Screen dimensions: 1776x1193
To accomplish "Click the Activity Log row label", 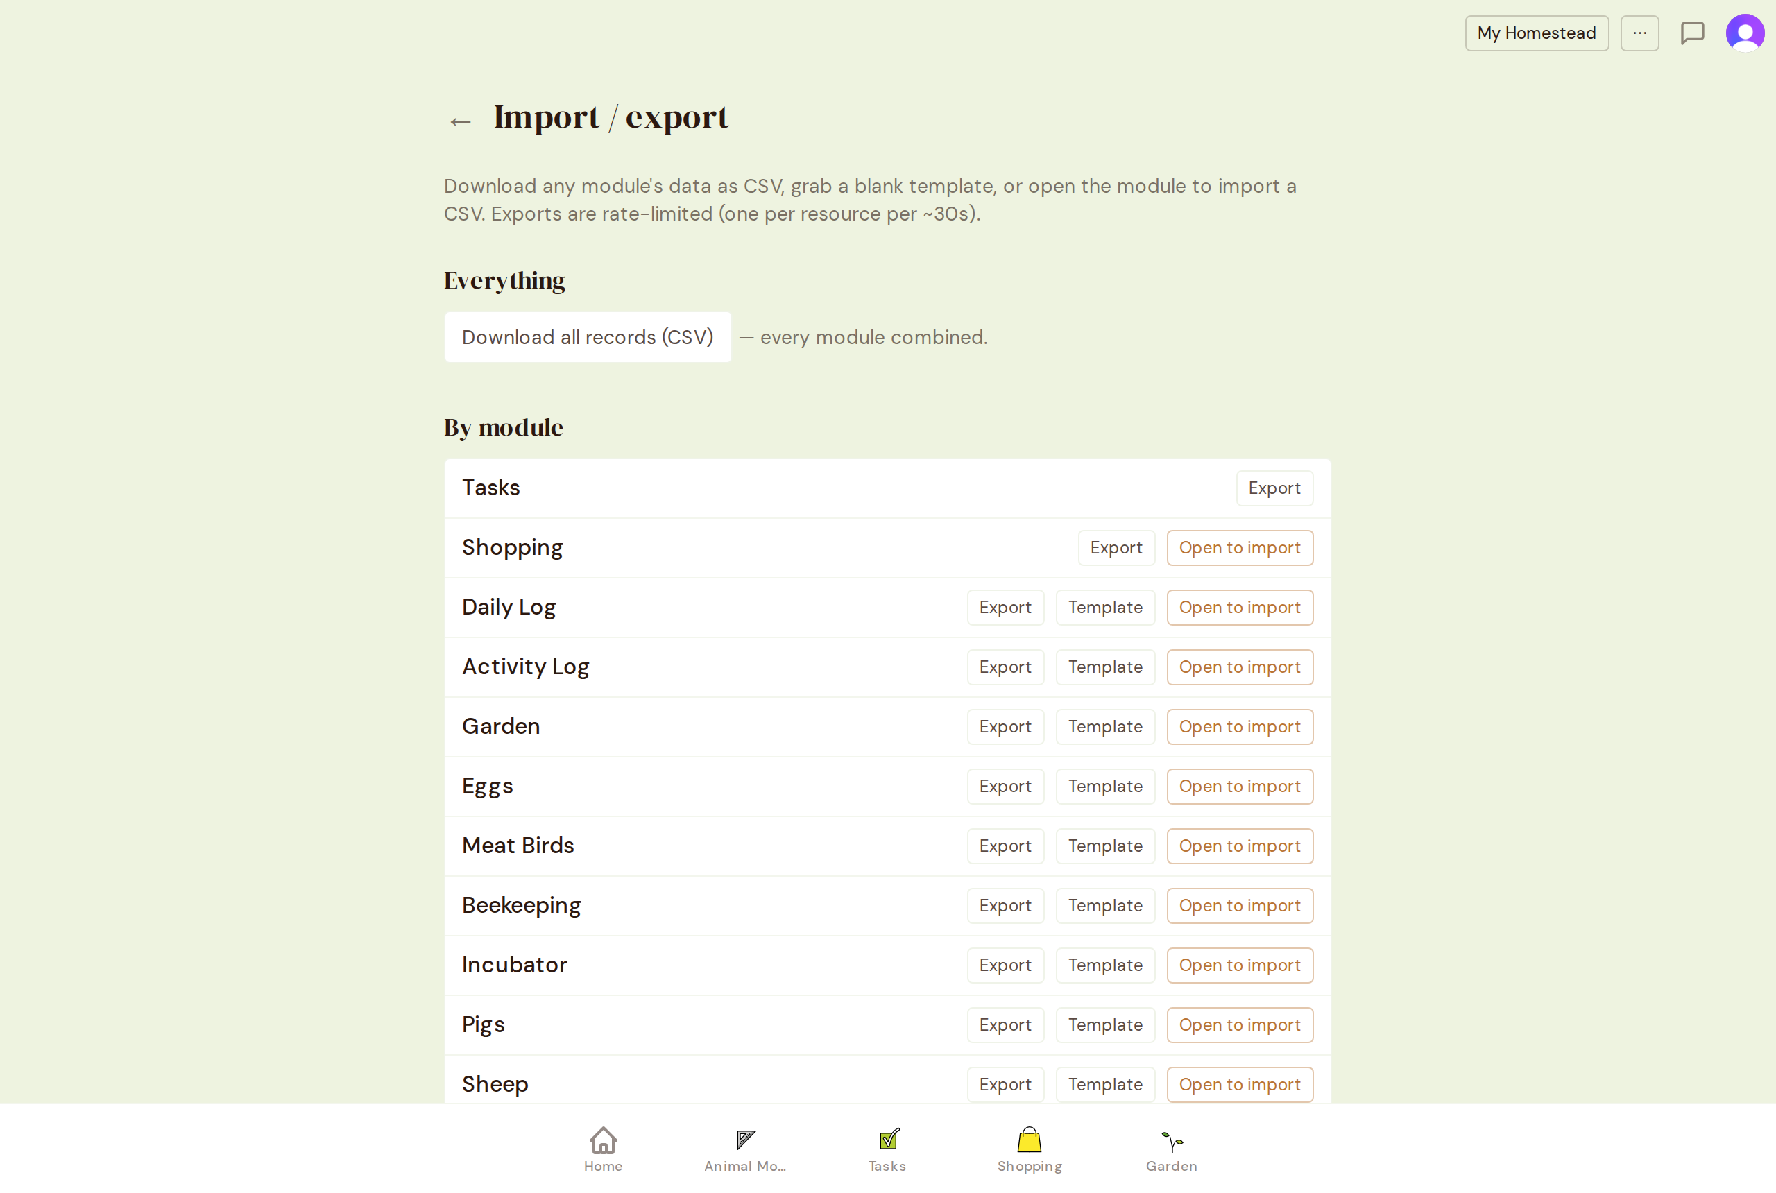I will (525, 667).
